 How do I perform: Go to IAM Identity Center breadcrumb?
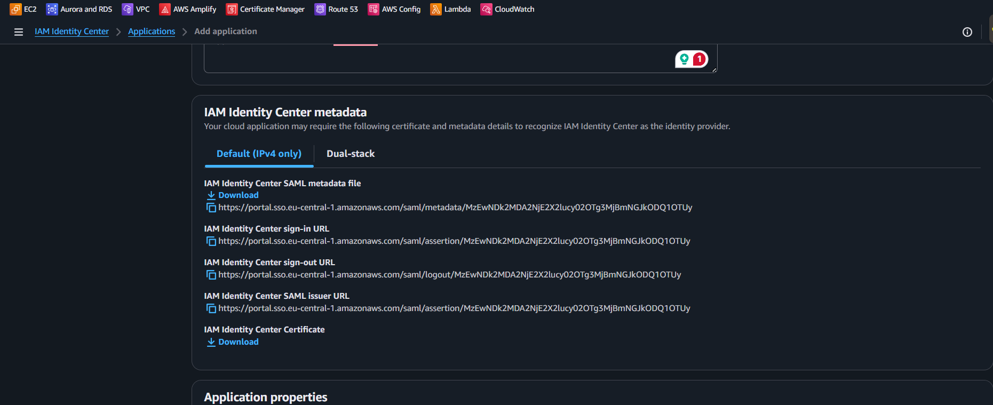[72, 31]
